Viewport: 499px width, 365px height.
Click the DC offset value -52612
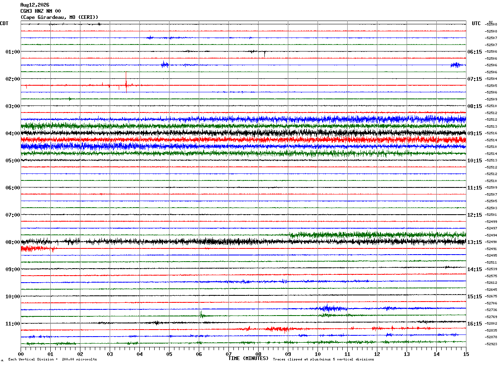(491, 283)
